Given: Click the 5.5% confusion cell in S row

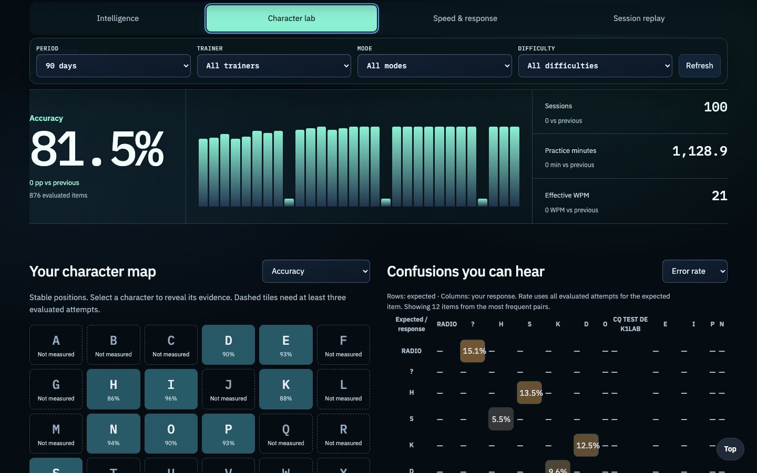Looking at the screenshot, I should tap(501, 419).
